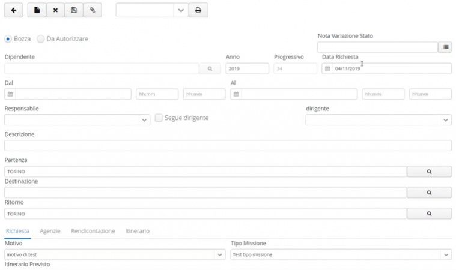Search for Dipendente with magnifier icon
The width and height of the screenshot is (456, 270).
pos(210,68)
